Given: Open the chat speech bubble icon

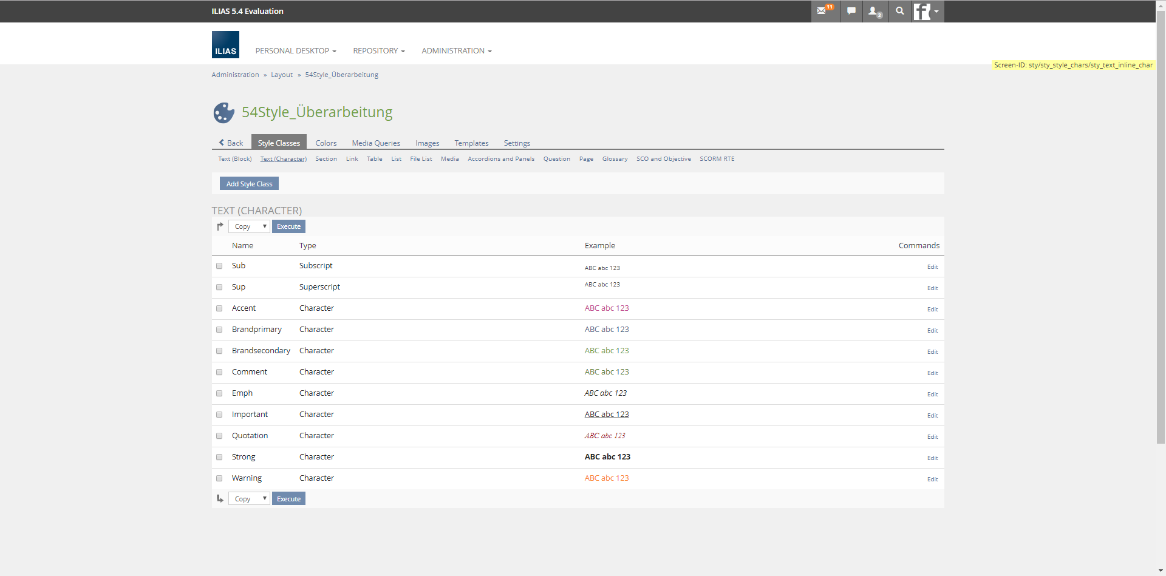Looking at the screenshot, I should coord(851,11).
